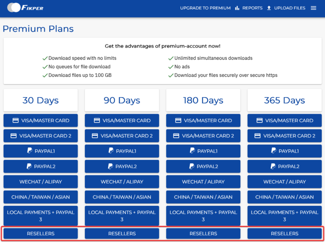
Task: Pay with PAYPAL2 for 365 Days
Action: click(x=285, y=166)
